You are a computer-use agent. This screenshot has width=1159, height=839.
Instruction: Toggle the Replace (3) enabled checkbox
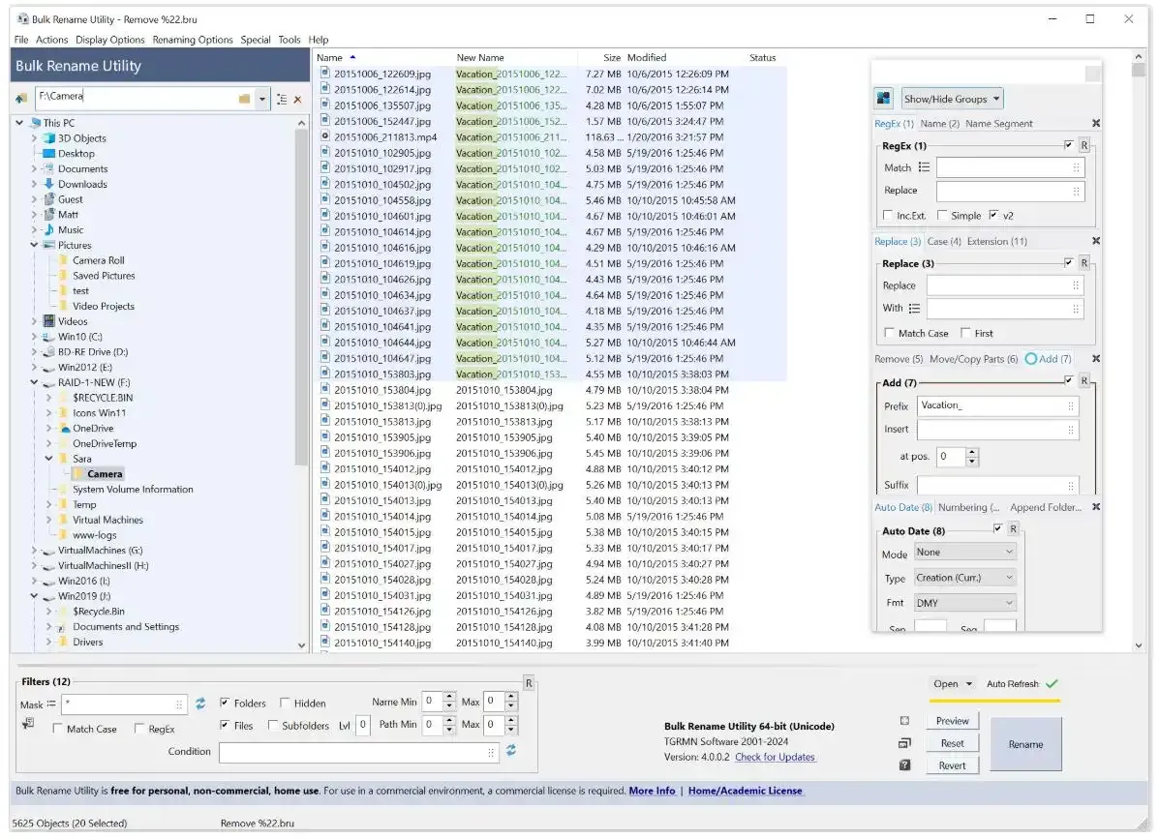point(1069,262)
